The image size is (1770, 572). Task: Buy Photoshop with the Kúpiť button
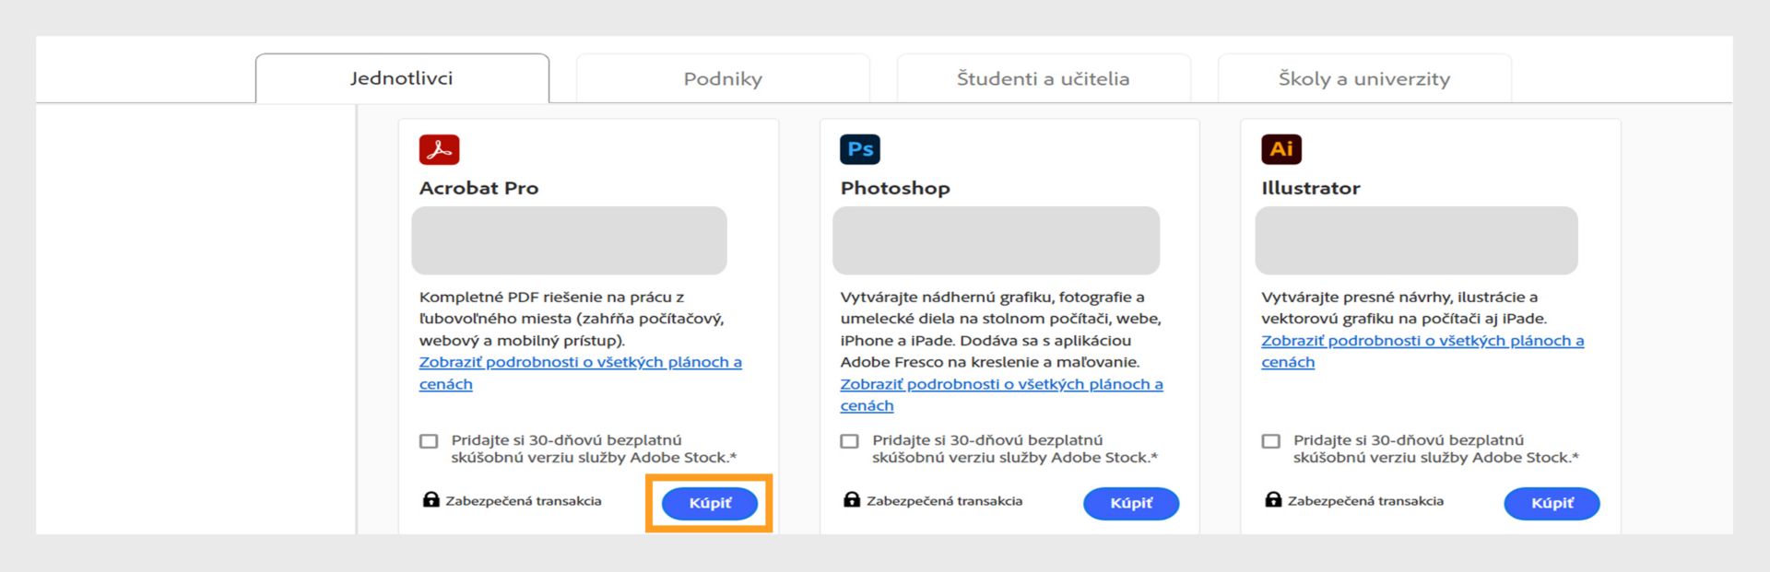[x=1130, y=503]
